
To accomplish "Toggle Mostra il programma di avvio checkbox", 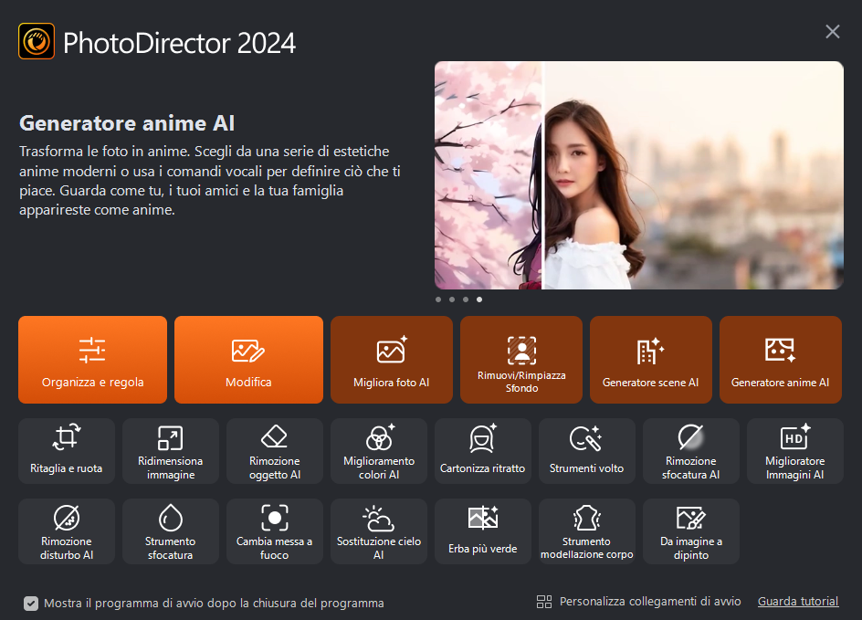I will pyautogui.click(x=31, y=604).
